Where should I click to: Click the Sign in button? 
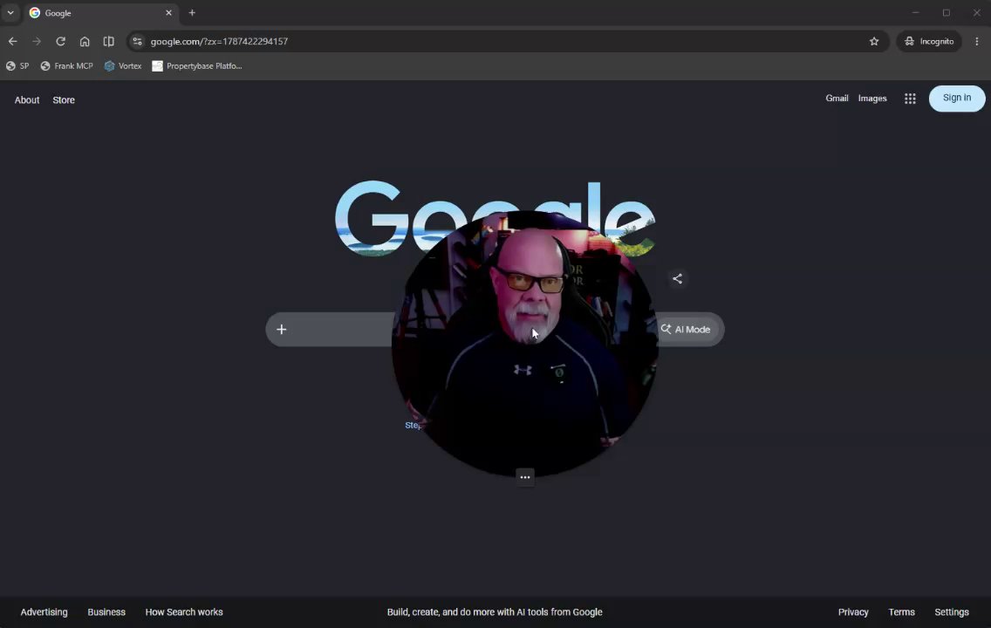click(957, 98)
